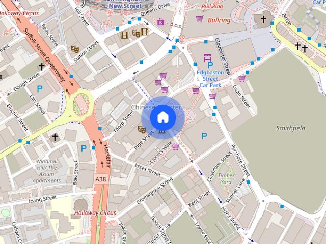Select the parking P icon near Gough Street
This screenshot has width=326, height=244.
[x=40, y=89]
